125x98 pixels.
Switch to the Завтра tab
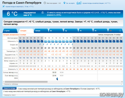click(x=41, y=31)
